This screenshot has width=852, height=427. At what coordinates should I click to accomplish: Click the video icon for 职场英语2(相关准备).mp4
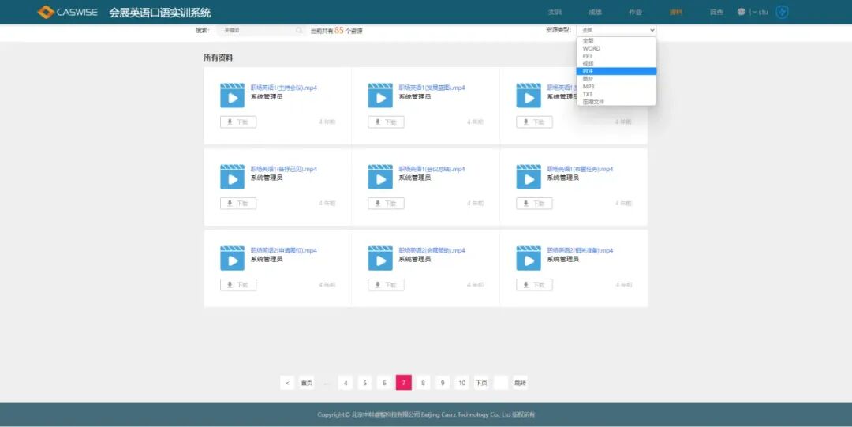(529, 257)
